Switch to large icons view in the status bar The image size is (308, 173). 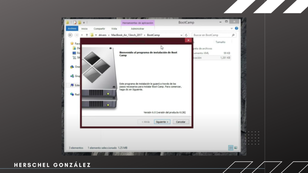pyautogui.click(x=236, y=148)
